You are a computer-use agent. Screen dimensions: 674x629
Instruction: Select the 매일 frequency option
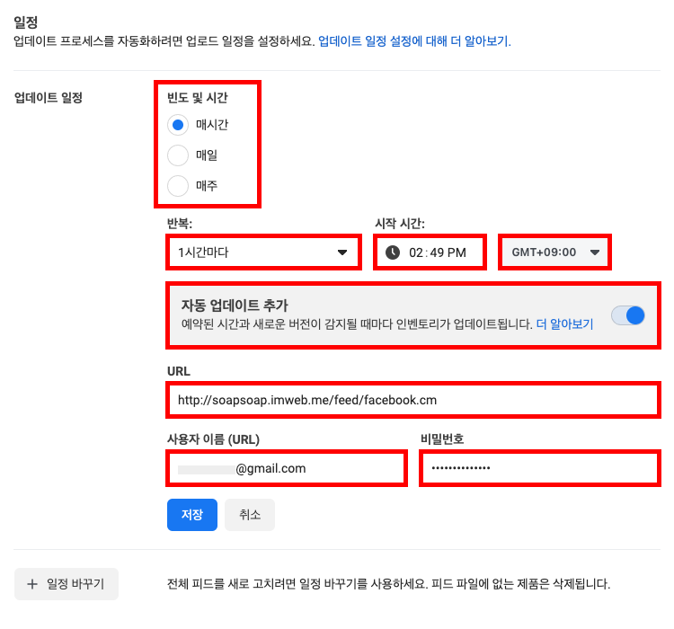pyautogui.click(x=178, y=155)
